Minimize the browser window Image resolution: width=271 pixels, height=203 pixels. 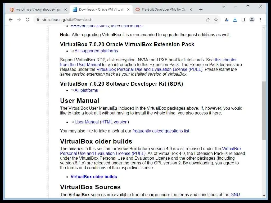(x=236, y=7)
